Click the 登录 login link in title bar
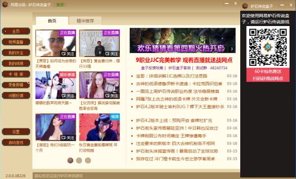This screenshot has width=296, height=179. click(60, 5)
